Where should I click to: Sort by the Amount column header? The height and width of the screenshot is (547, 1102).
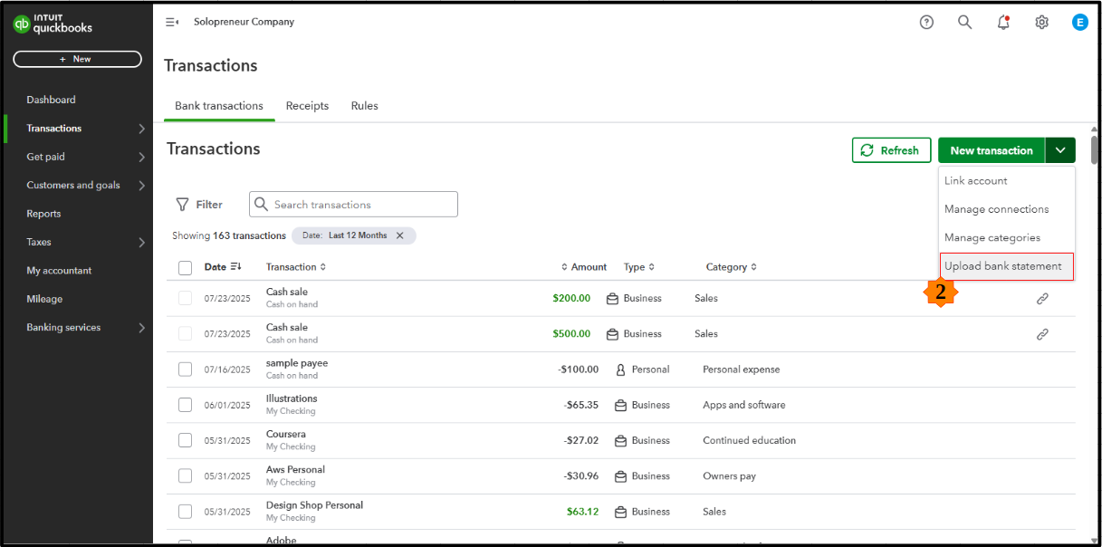[x=584, y=267]
